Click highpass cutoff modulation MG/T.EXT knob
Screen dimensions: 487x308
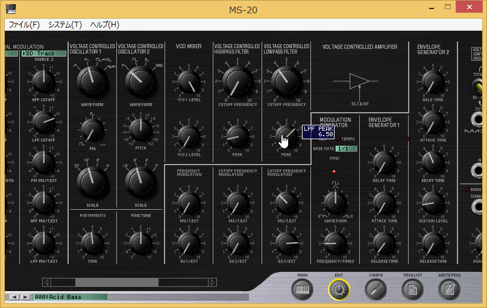coord(237,203)
